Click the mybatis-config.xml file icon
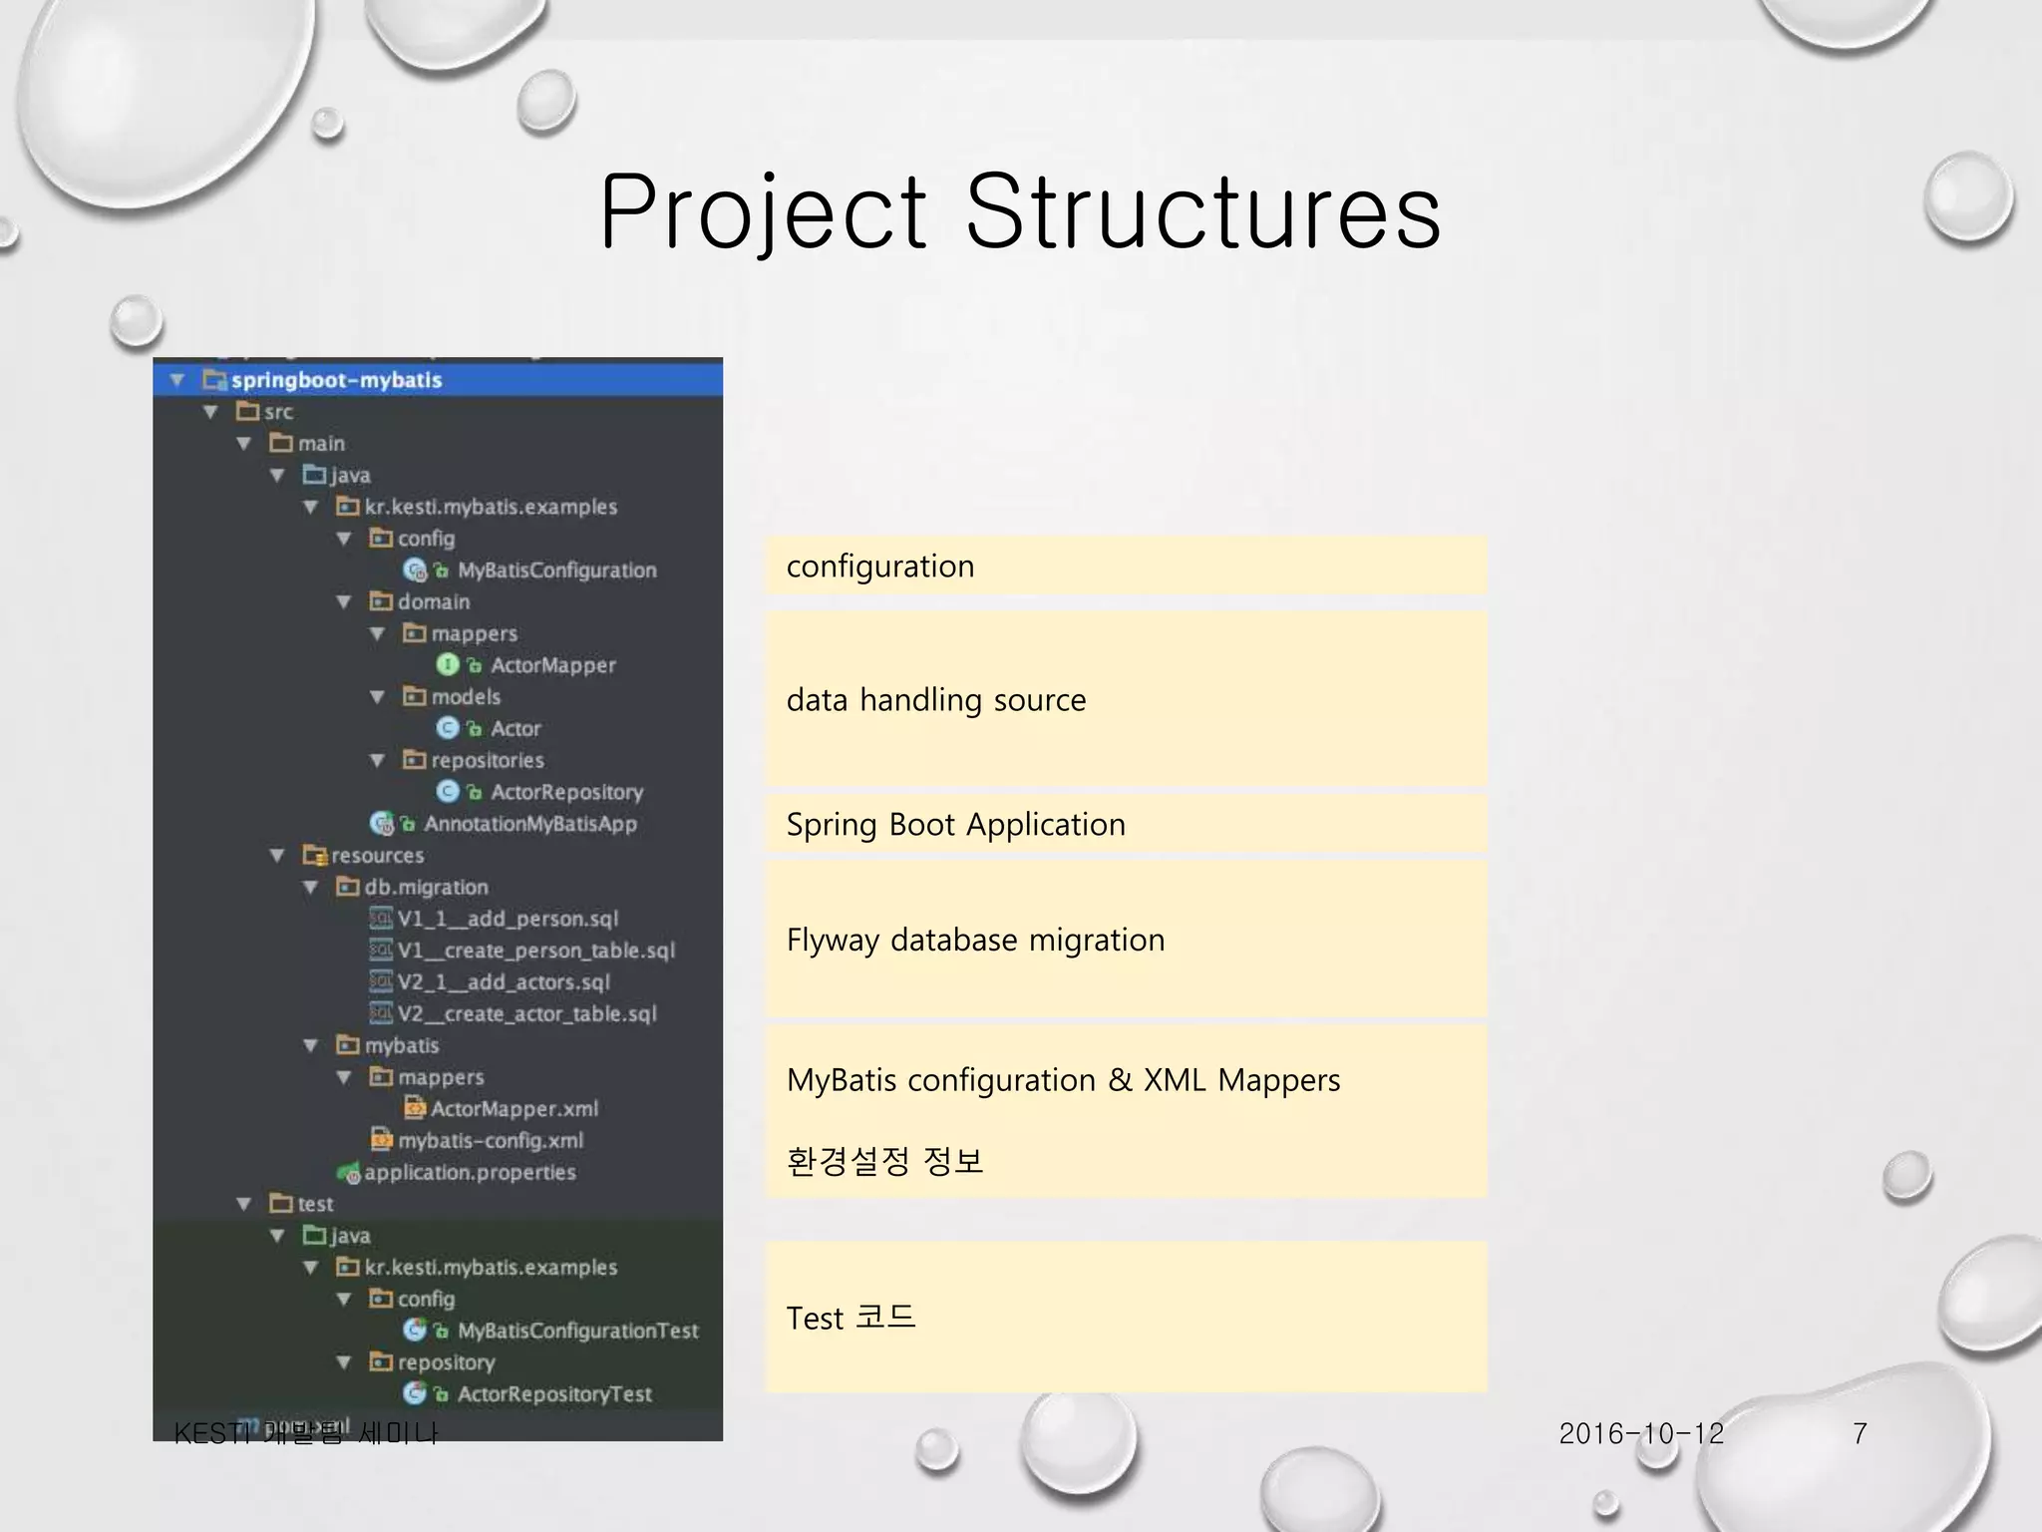 (381, 1139)
